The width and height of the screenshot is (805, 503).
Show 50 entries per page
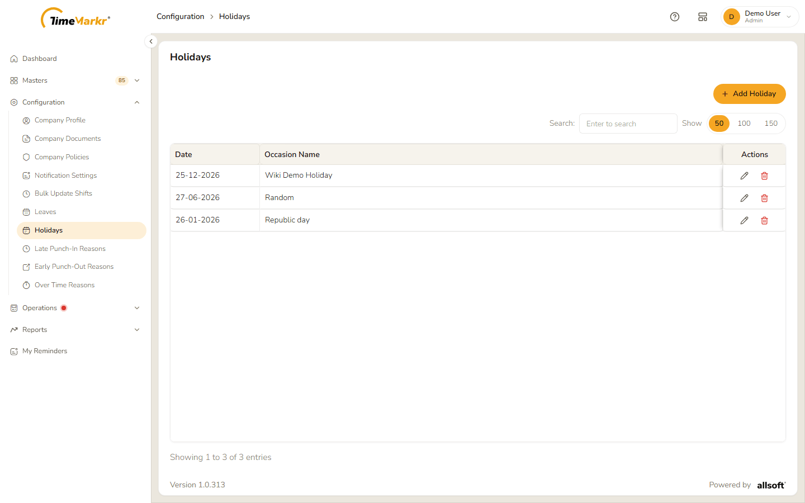[719, 124]
